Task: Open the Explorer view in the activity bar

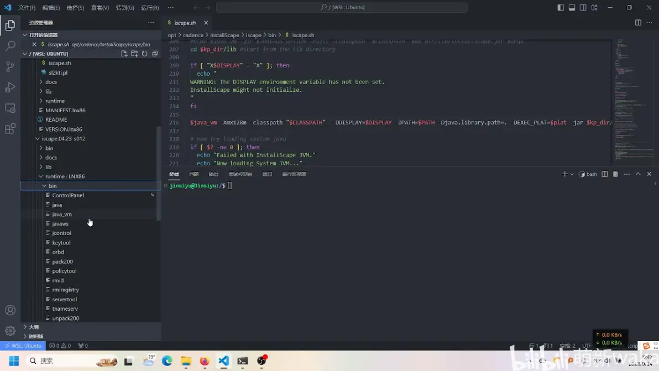Action: 10,25
